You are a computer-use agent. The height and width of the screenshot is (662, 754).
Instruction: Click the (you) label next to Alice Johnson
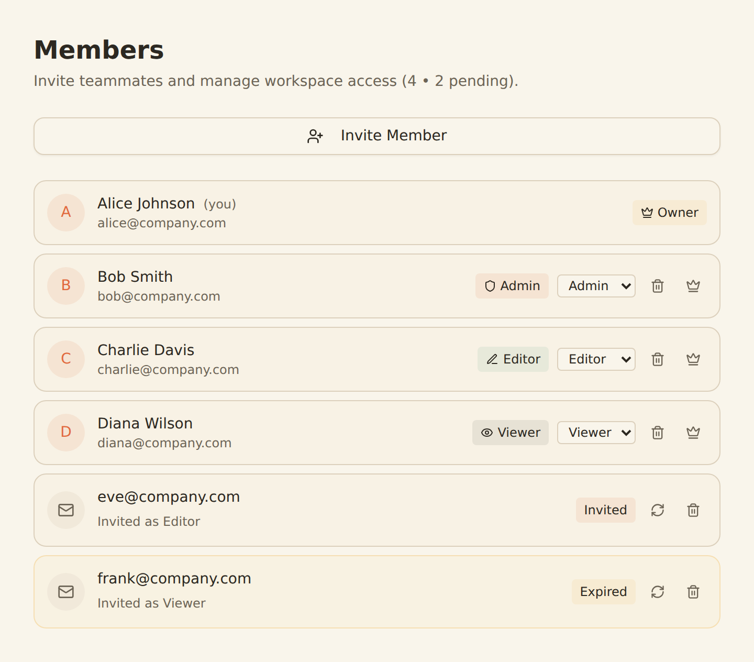[x=220, y=204]
